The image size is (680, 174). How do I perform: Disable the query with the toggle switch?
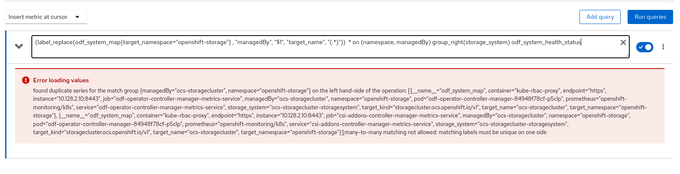645,47
